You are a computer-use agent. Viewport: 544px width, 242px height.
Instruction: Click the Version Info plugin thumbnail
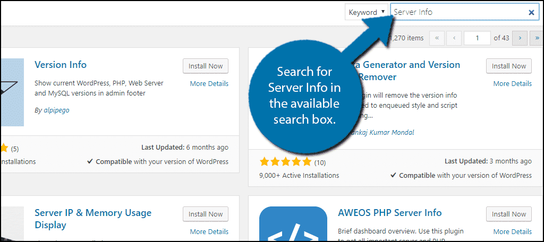point(12,92)
